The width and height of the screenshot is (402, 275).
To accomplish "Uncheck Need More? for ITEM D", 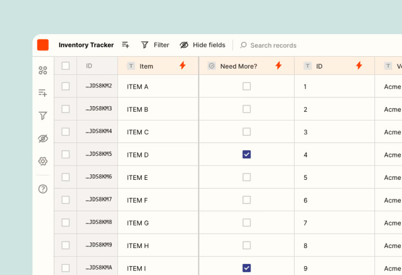I will point(247,155).
